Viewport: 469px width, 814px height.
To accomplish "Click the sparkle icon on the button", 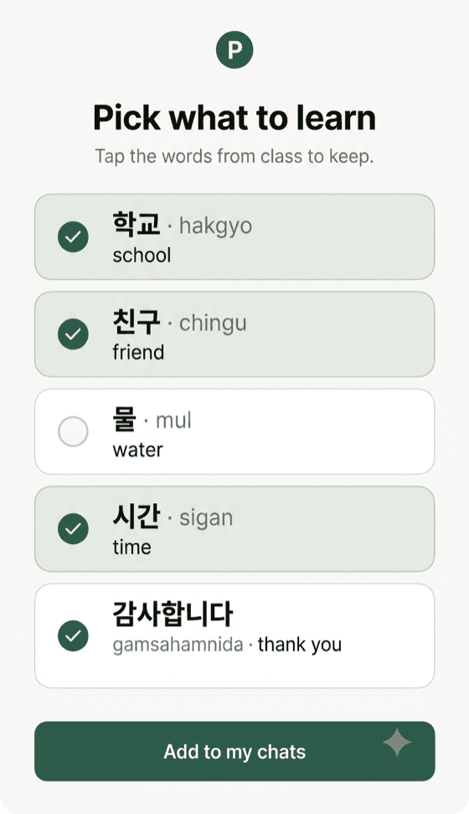I will pyautogui.click(x=397, y=742).
